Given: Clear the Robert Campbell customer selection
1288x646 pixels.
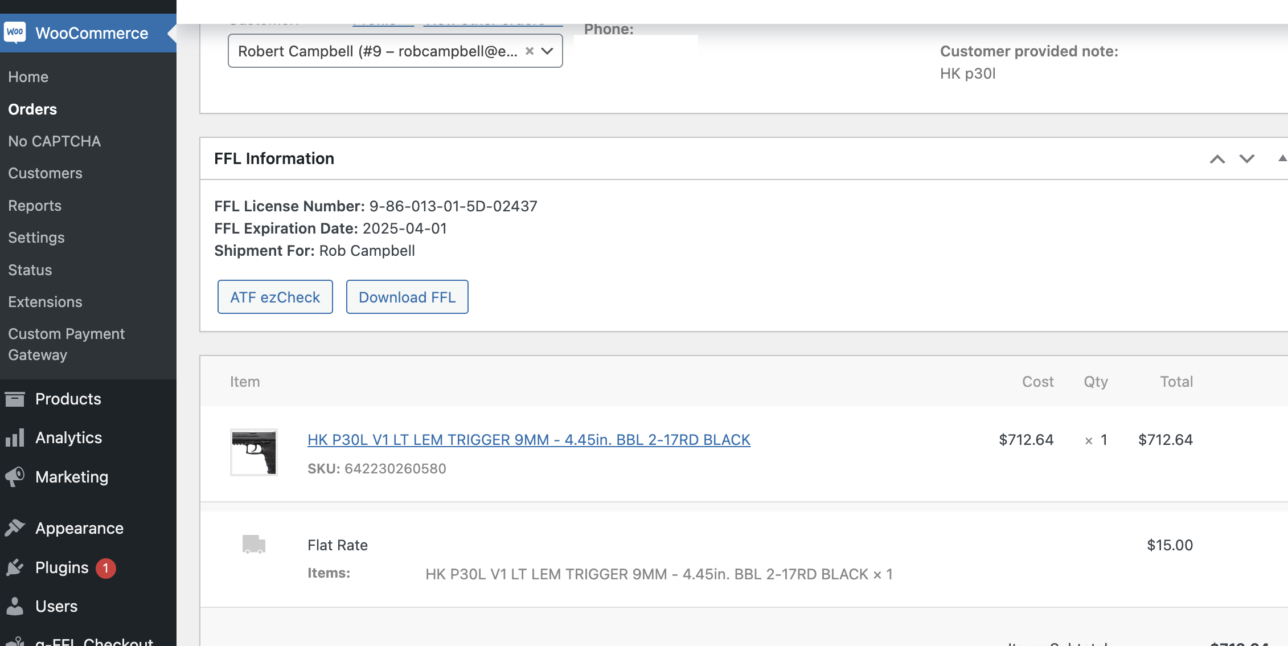Looking at the screenshot, I should [x=530, y=51].
